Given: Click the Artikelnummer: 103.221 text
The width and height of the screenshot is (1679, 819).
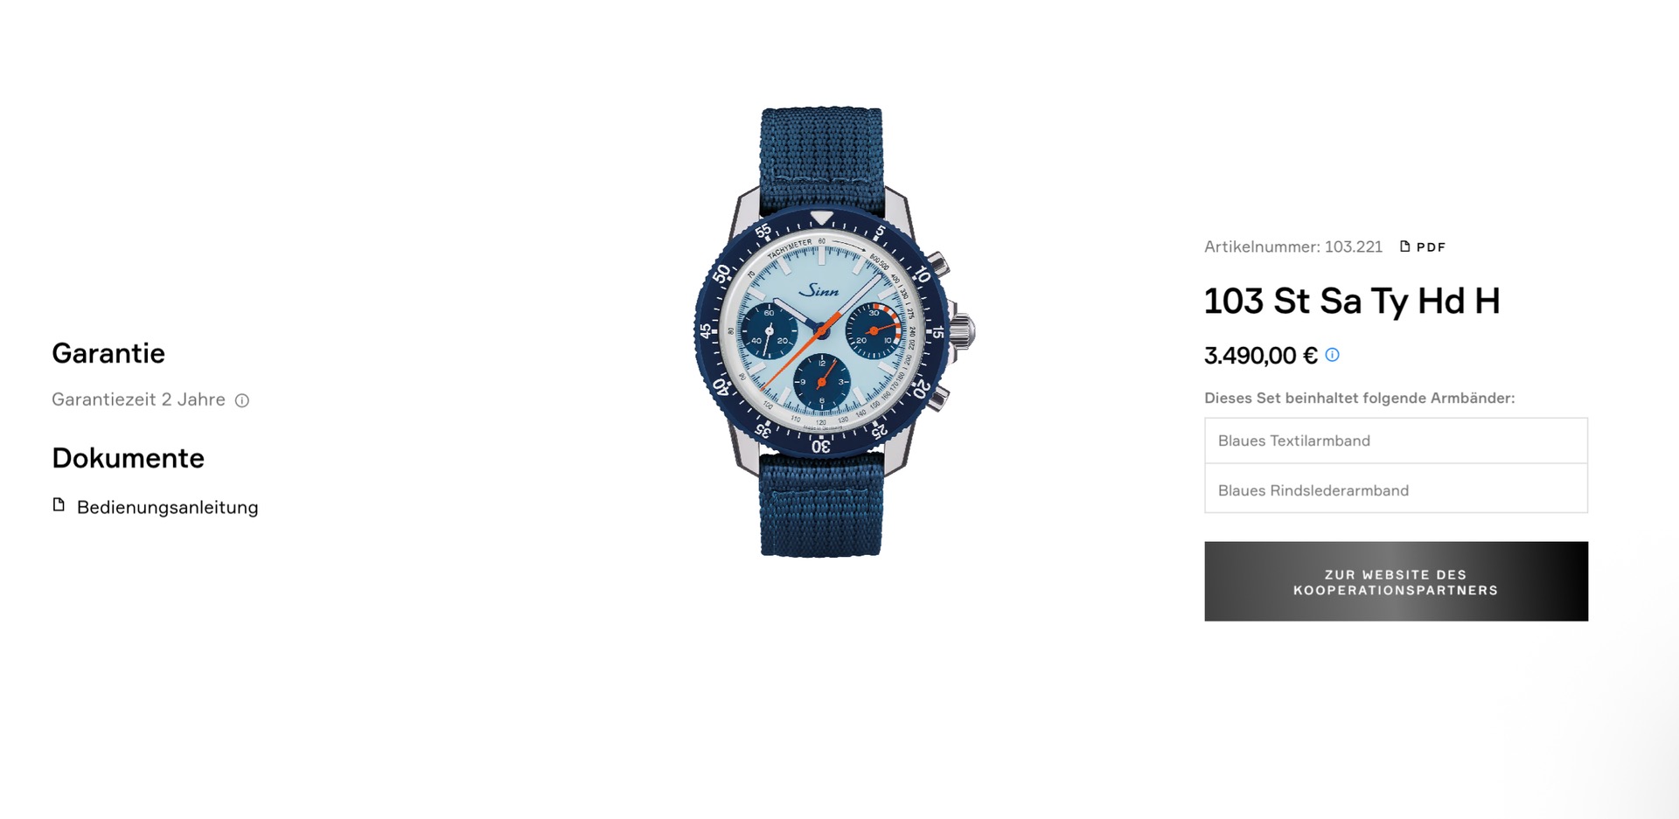Looking at the screenshot, I should point(1293,247).
